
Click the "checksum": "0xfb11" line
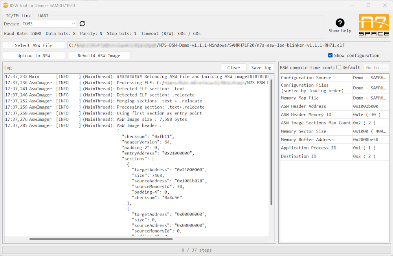click(x=148, y=136)
